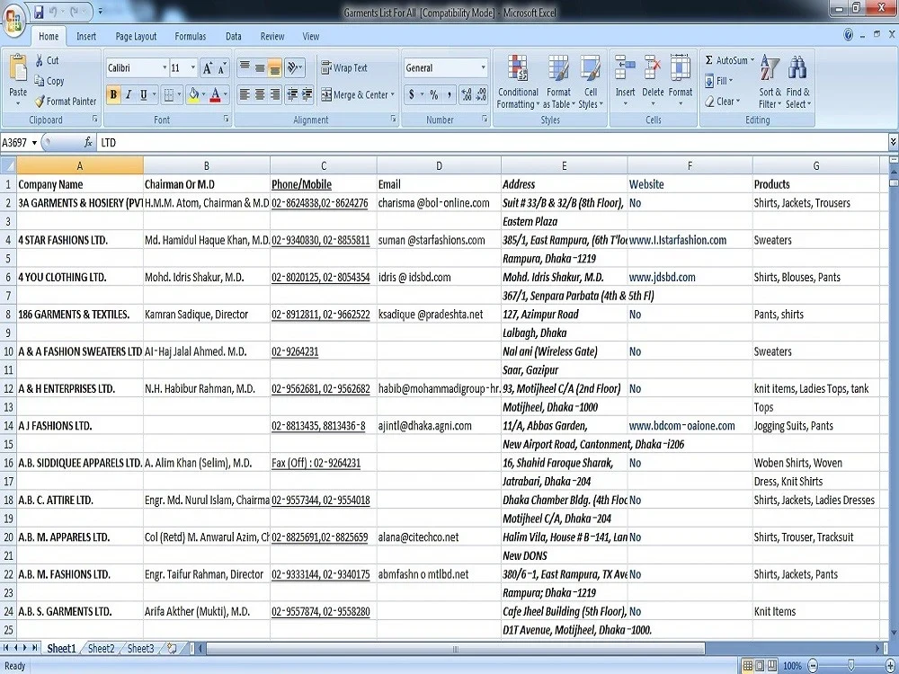
Task: Click the Paste icon
Action: [18, 69]
